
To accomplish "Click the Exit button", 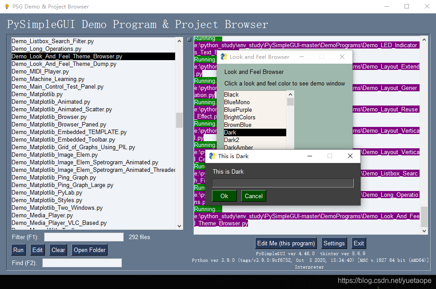I will tap(359, 243).
